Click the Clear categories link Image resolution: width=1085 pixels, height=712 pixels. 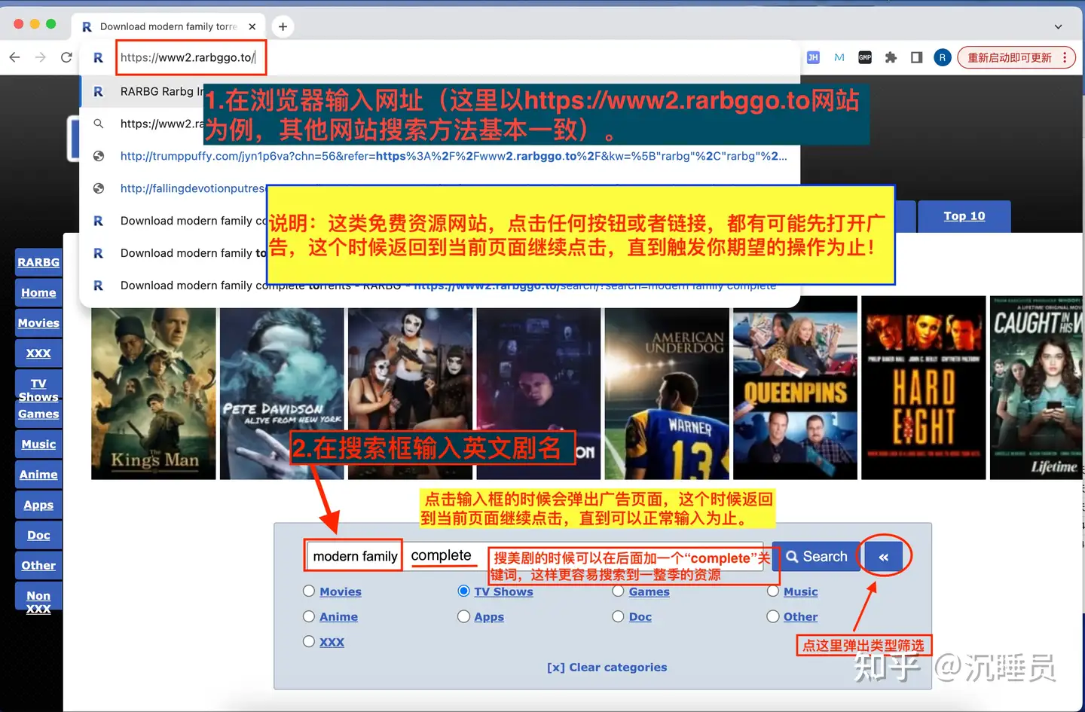[607, 668]
